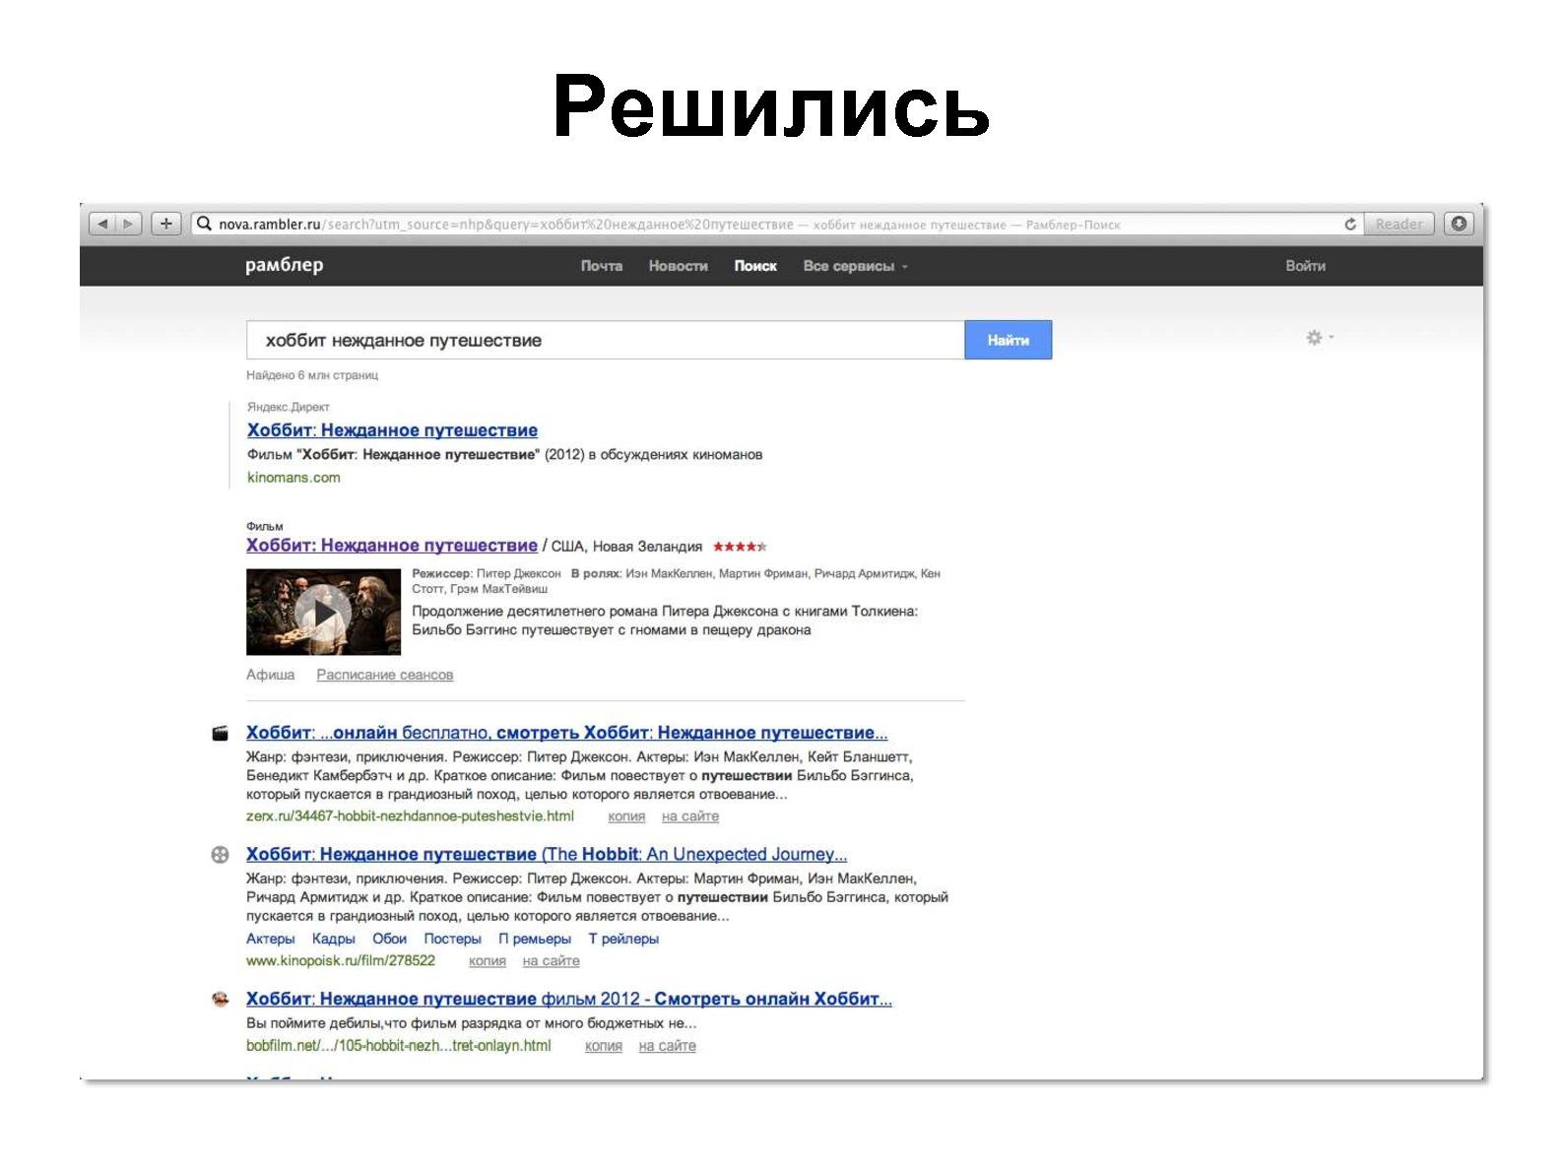Click the Трейлеры sitelink
Image resolution: width=1564 pixels, height=1172 pixels.
623,939
